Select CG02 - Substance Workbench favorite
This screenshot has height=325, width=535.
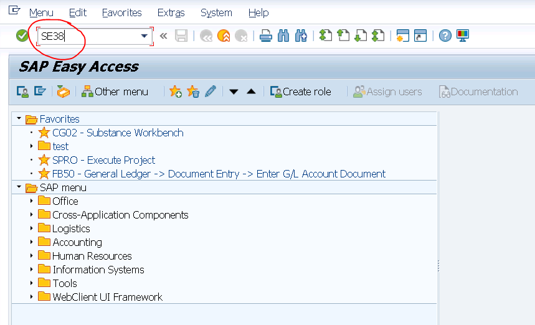118,133
